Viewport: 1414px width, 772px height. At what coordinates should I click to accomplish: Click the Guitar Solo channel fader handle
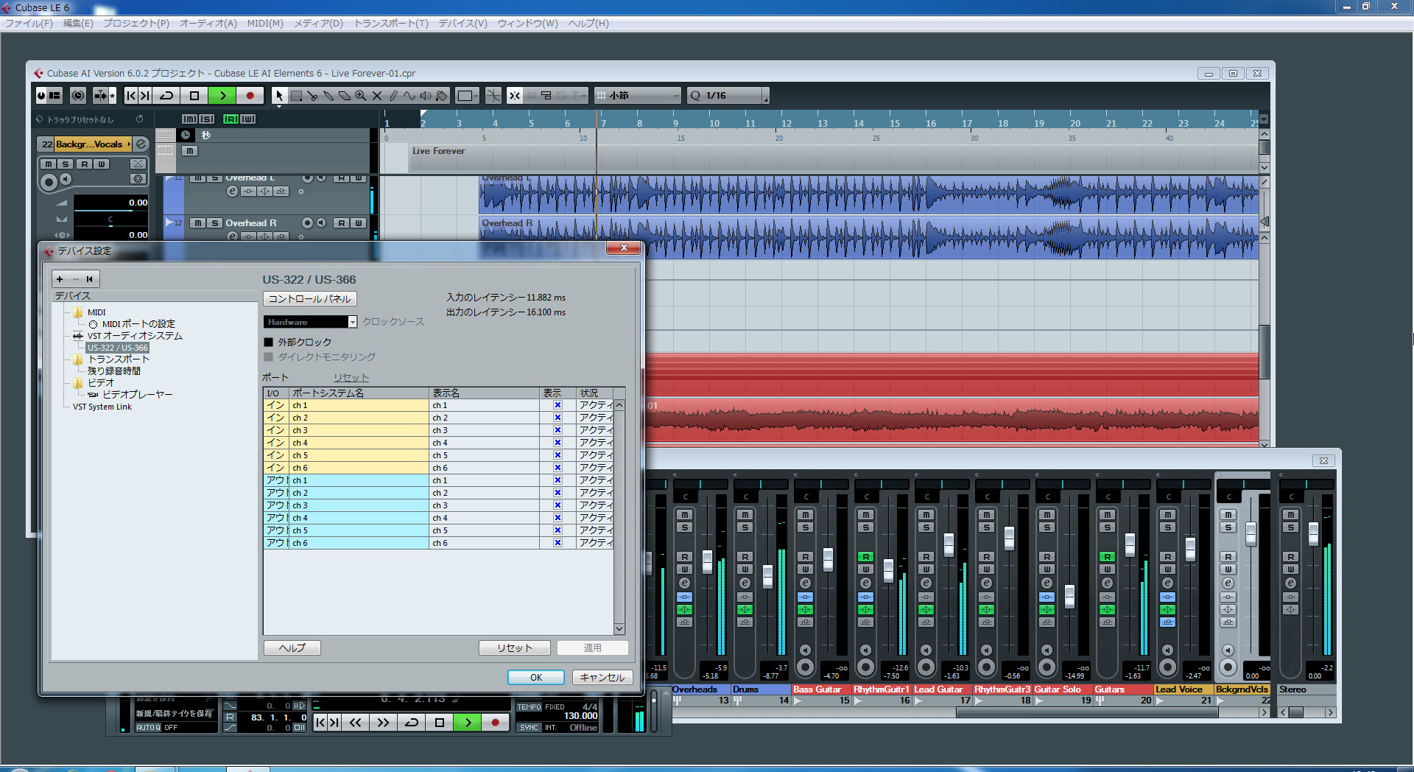point(1069,596)
